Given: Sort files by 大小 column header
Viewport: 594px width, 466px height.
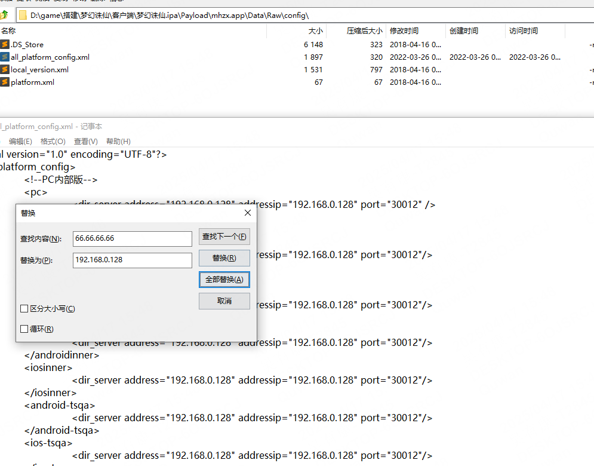Looking at the screenshot, I should [x=315, y=31].
